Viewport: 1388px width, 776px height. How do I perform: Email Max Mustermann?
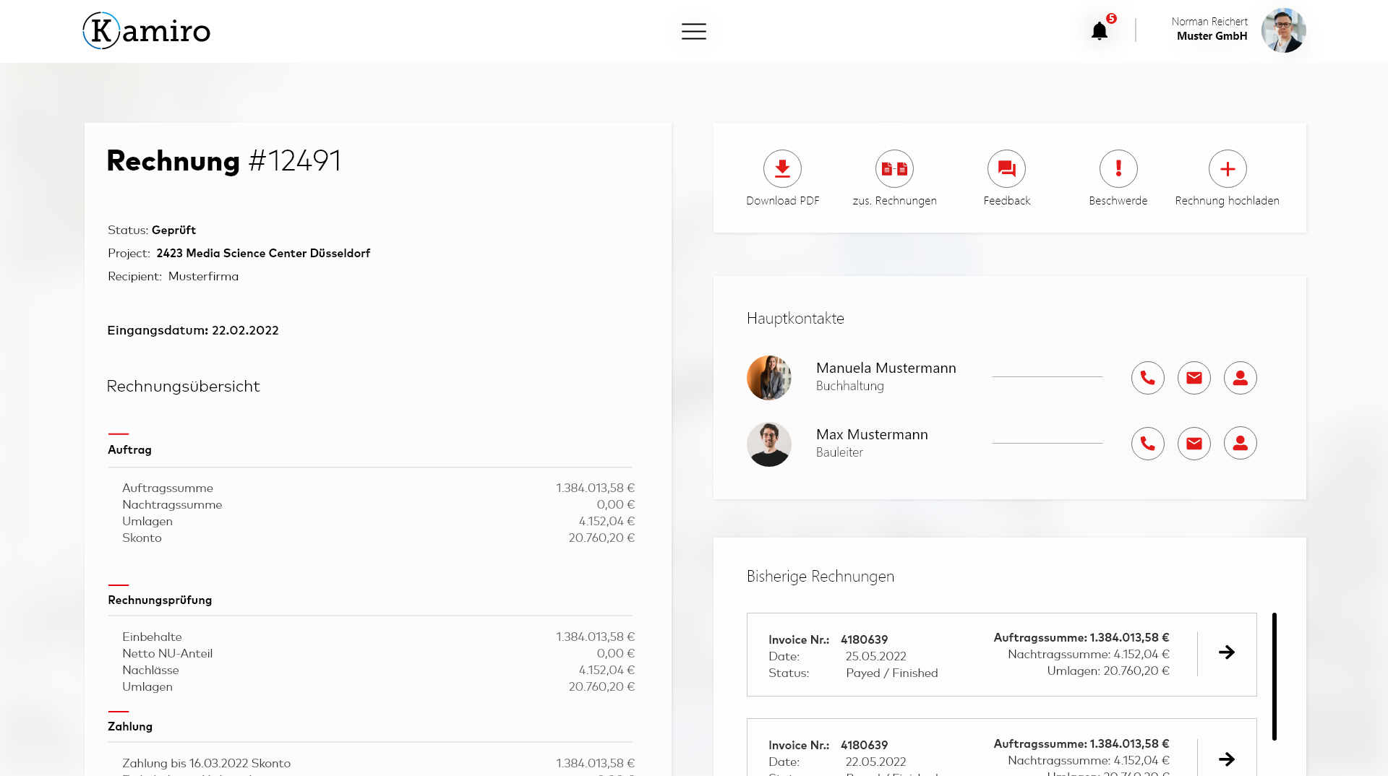(1194, 444)
